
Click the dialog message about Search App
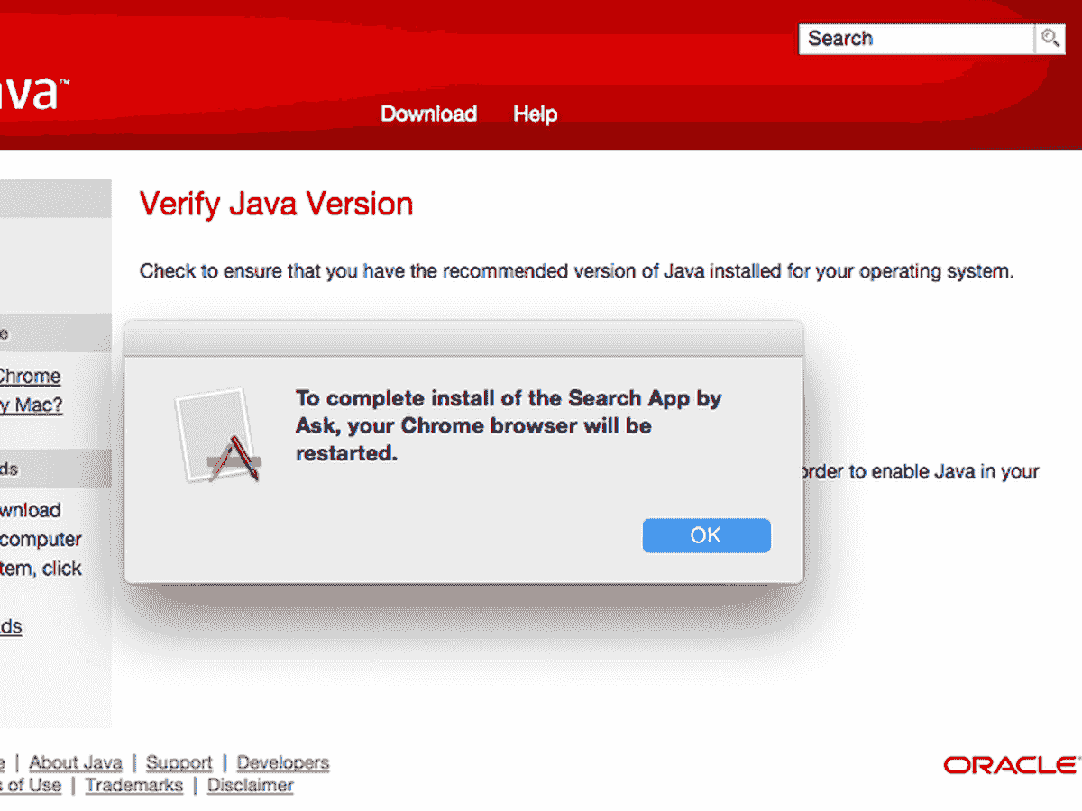(x=509, y=425)
